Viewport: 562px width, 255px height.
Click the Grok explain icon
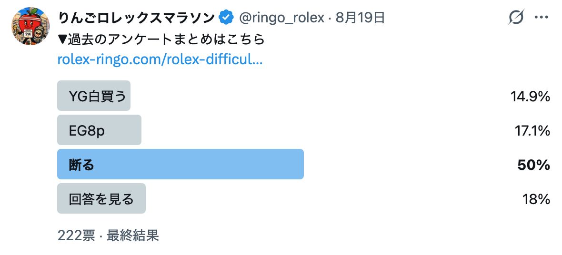coord(516,18)
